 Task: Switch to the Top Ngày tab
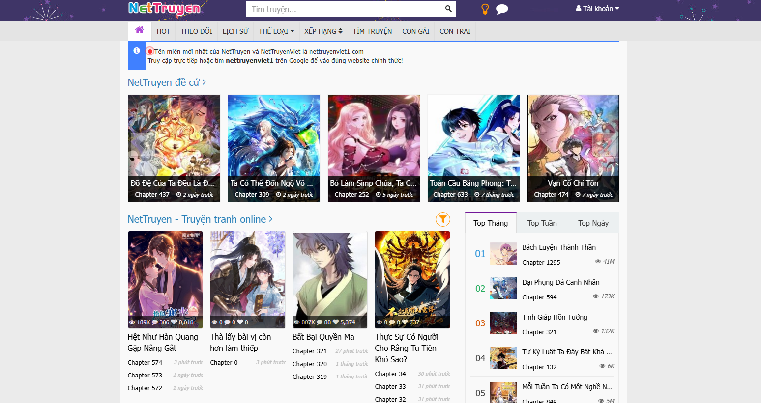[593, 223]
